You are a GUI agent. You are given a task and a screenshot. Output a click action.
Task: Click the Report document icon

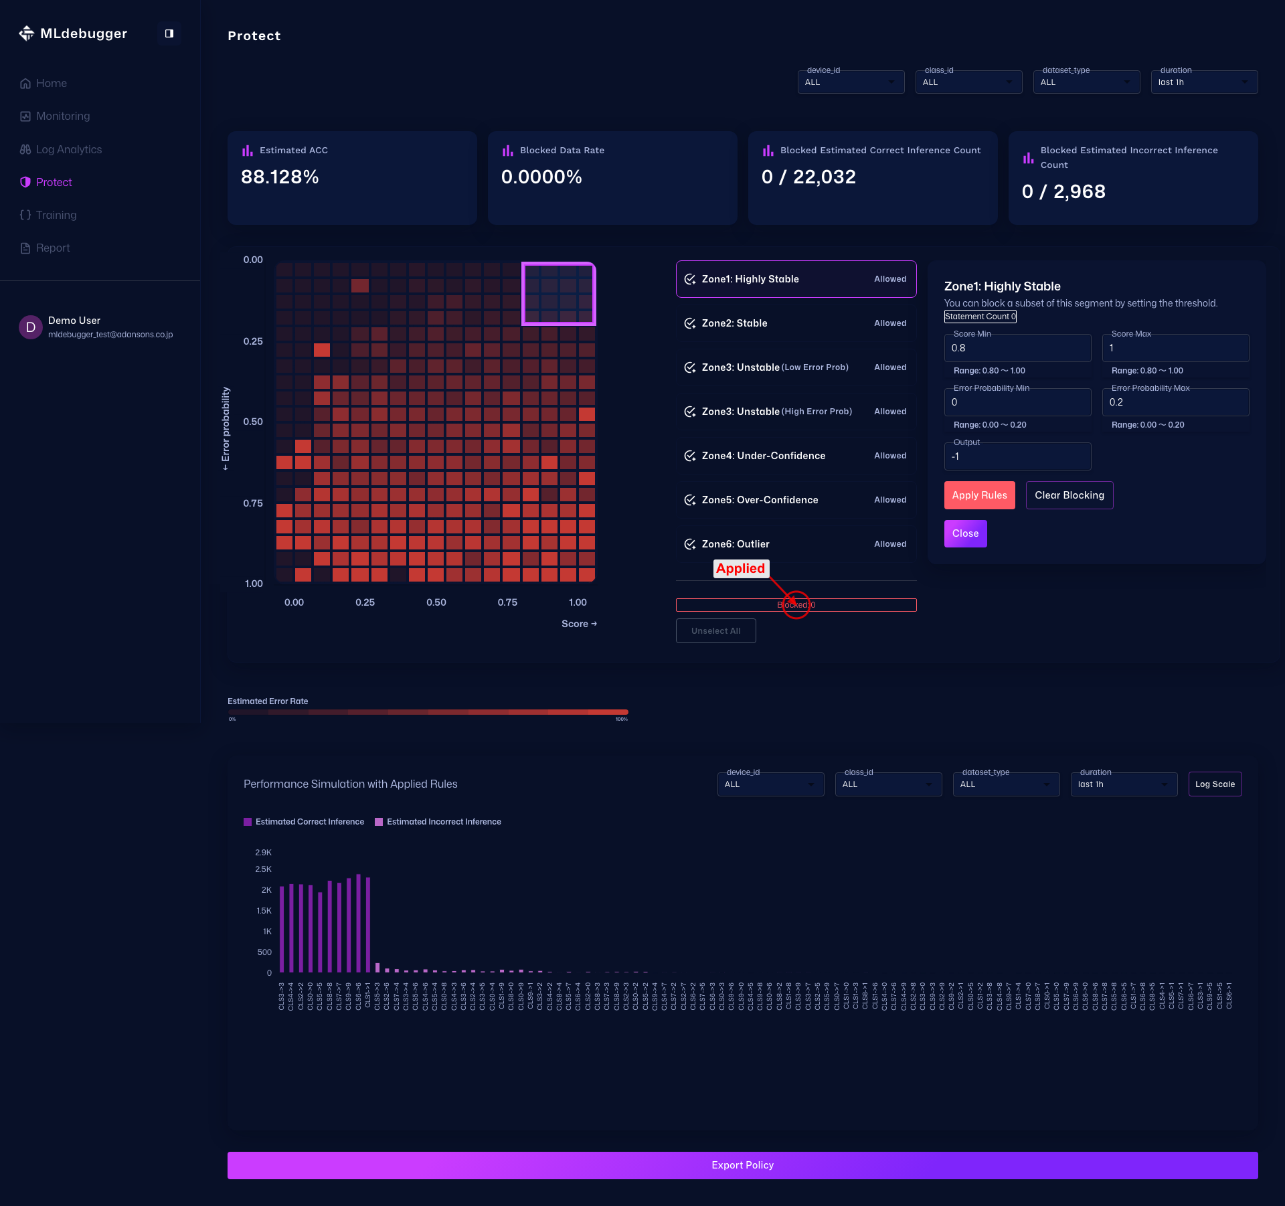(25, 248)
